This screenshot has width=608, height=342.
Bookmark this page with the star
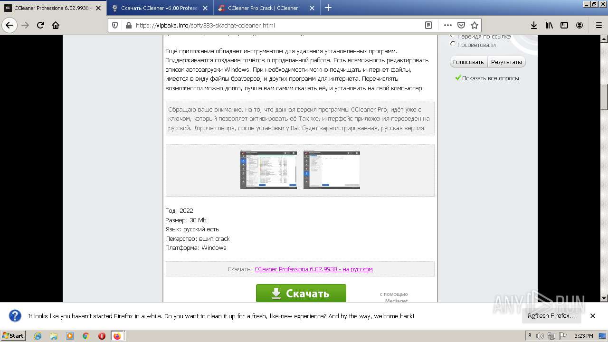pyautogui.click(x=474, y=25)
